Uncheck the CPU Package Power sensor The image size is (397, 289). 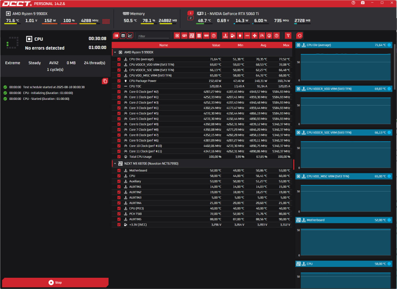(x=119, y=81)
